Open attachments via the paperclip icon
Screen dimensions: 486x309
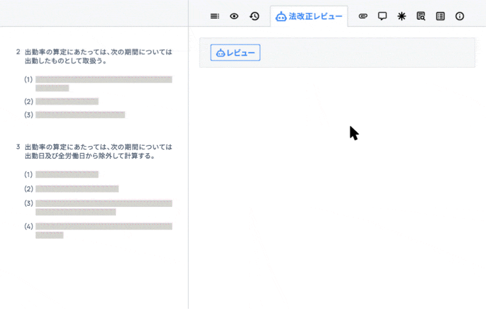(363, 17)
